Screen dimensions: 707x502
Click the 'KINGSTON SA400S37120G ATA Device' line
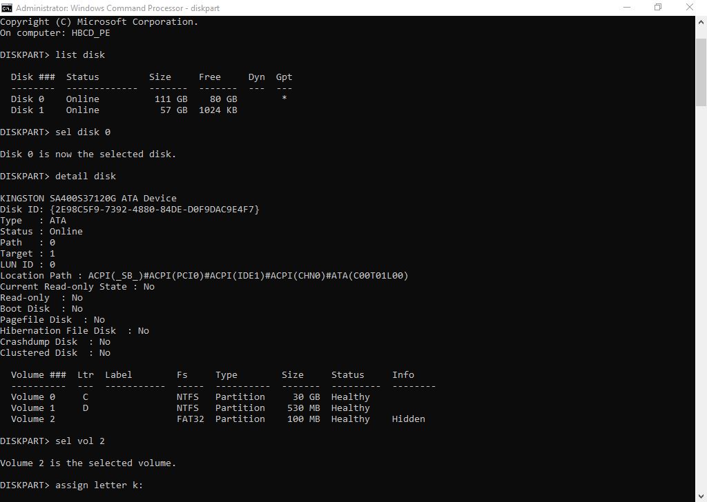88,198
